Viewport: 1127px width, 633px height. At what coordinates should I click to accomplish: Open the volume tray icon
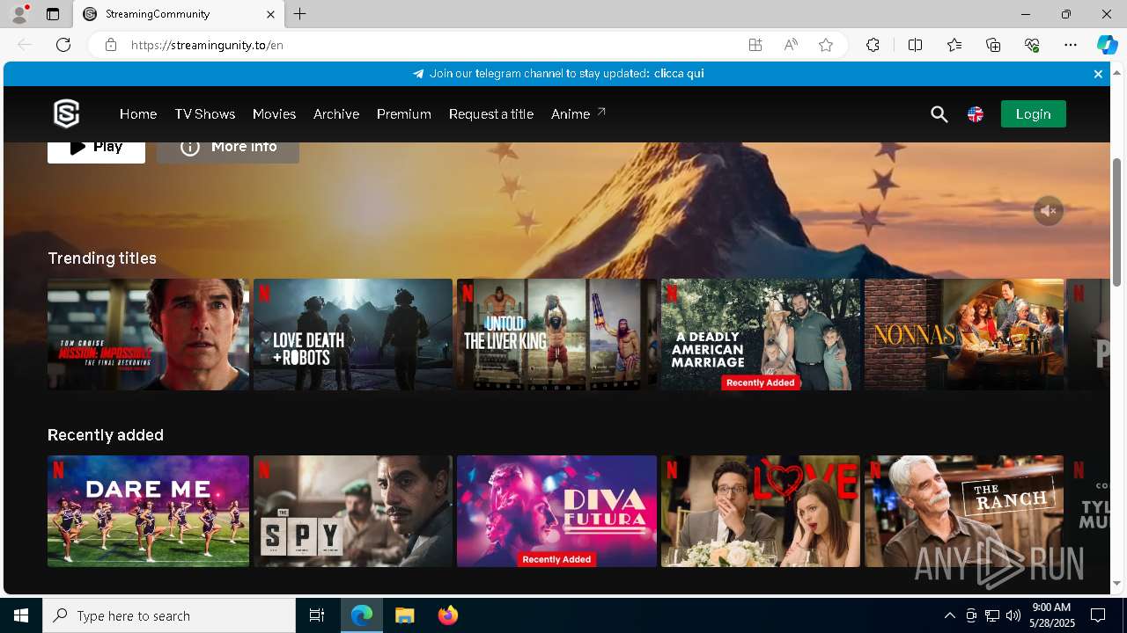pos(1013,615)
